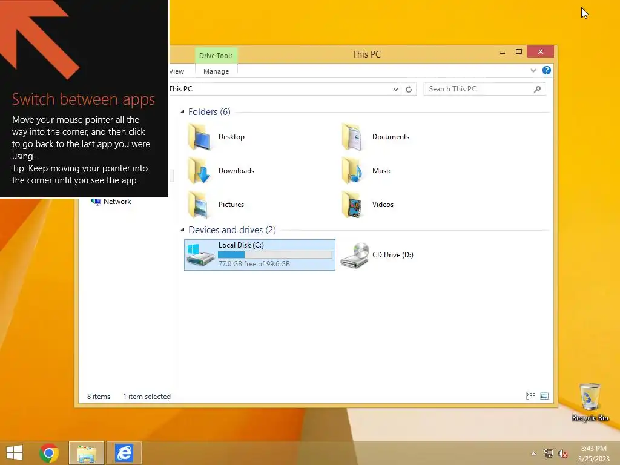Maximize the This PC window
Image resolution: width=620 pixels, height=465 pixels.
click(x=519, y=52)
